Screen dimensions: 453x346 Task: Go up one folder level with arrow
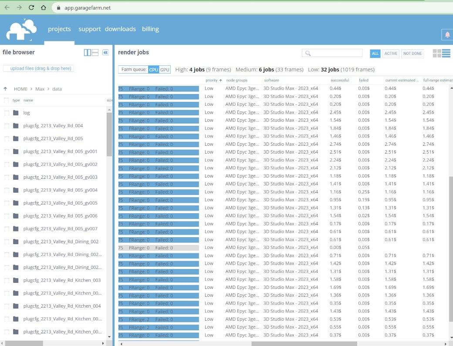tap(5, 89)
